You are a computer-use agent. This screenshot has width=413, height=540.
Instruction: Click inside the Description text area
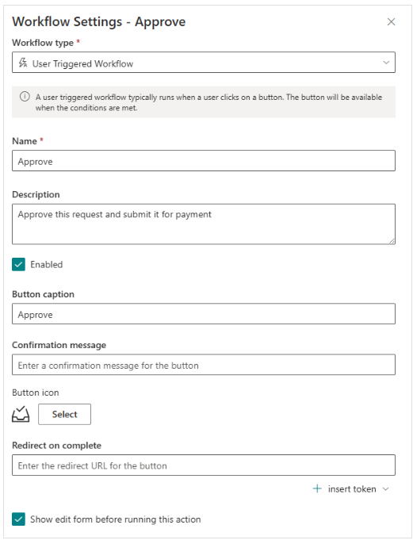coord(204,224)
